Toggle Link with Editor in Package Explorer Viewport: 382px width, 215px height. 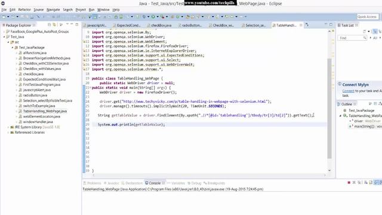point(54,25)
